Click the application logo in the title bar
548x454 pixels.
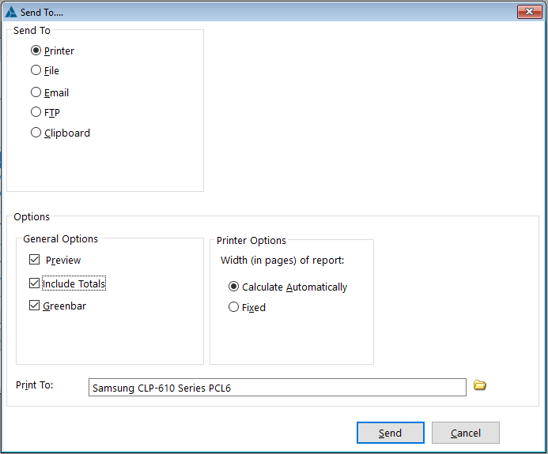10,12
